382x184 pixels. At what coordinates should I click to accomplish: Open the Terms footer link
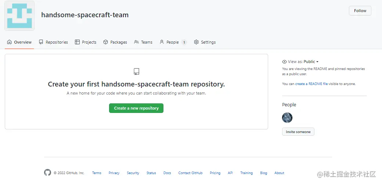click(97, 173)
